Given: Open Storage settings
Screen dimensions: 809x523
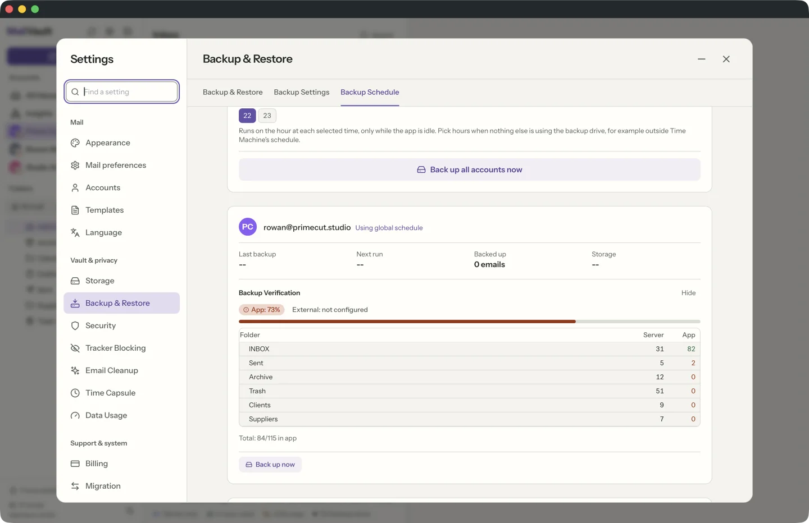Looking at the screenshot, I should (x=122, y=281).
